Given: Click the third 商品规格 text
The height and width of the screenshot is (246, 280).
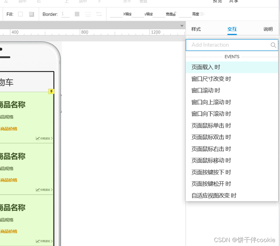Looking at the screenshot, I should click(x=6, y=220).
